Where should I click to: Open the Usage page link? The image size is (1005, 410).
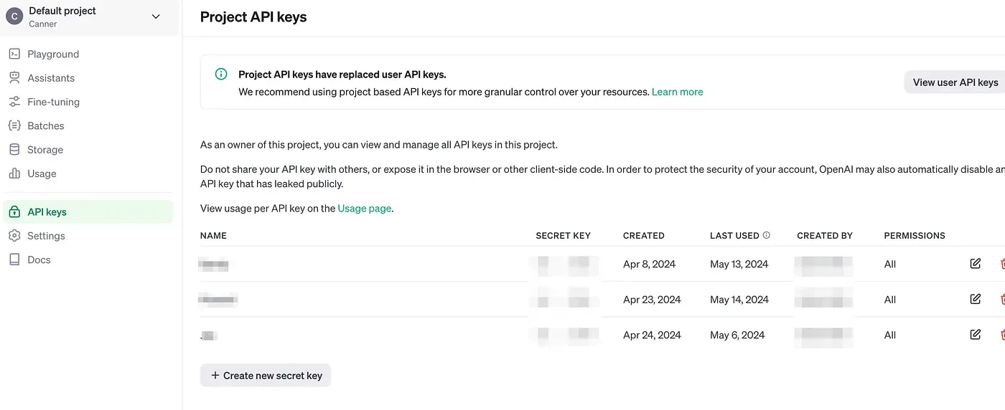click(365, 209)
